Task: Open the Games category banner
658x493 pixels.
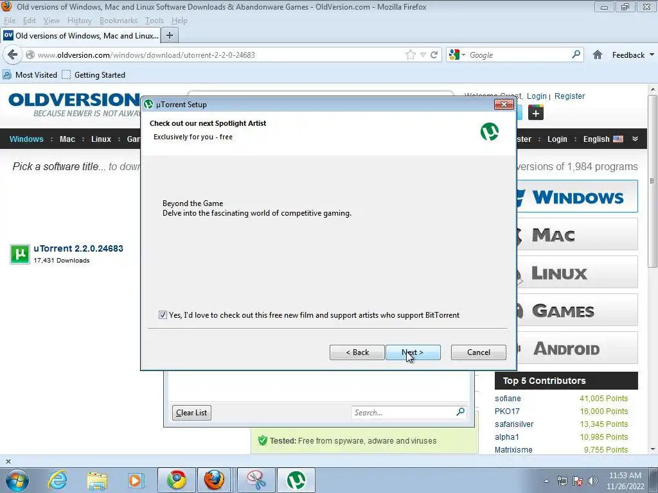Action: [x=578, y=310]
